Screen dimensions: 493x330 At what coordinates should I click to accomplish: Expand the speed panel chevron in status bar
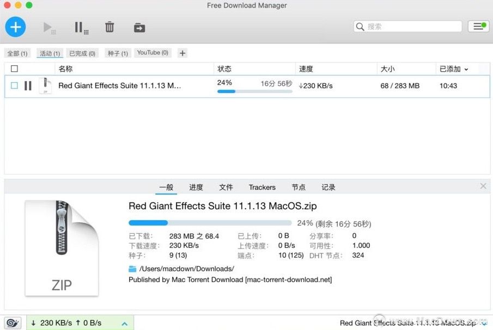(x=125, y=323)
